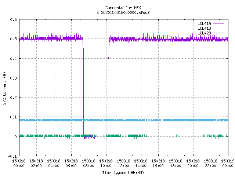The height and width of the screenshot is (176, 235).
Task: Click the 150318 08:00 x-axis tick label
Action: pyautogui.click(x=88, y=164)
